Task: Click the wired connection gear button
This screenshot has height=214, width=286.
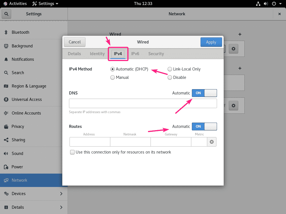Action: pyautogui.click(x=233, y=49)
